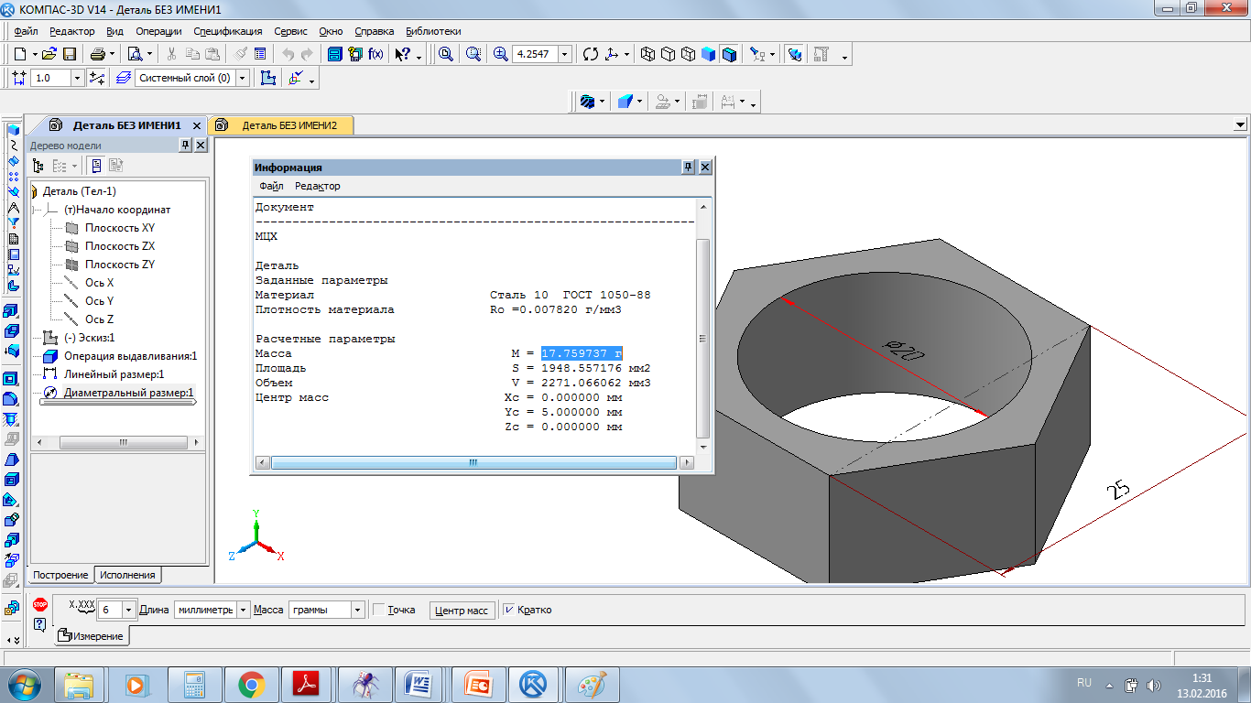
Task: Open the 1.0 scale dropdown
Action: (77, 79)
